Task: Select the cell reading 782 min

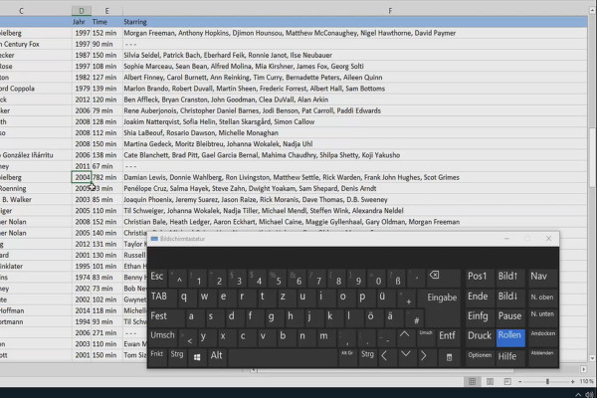Action: click(106, 177)
